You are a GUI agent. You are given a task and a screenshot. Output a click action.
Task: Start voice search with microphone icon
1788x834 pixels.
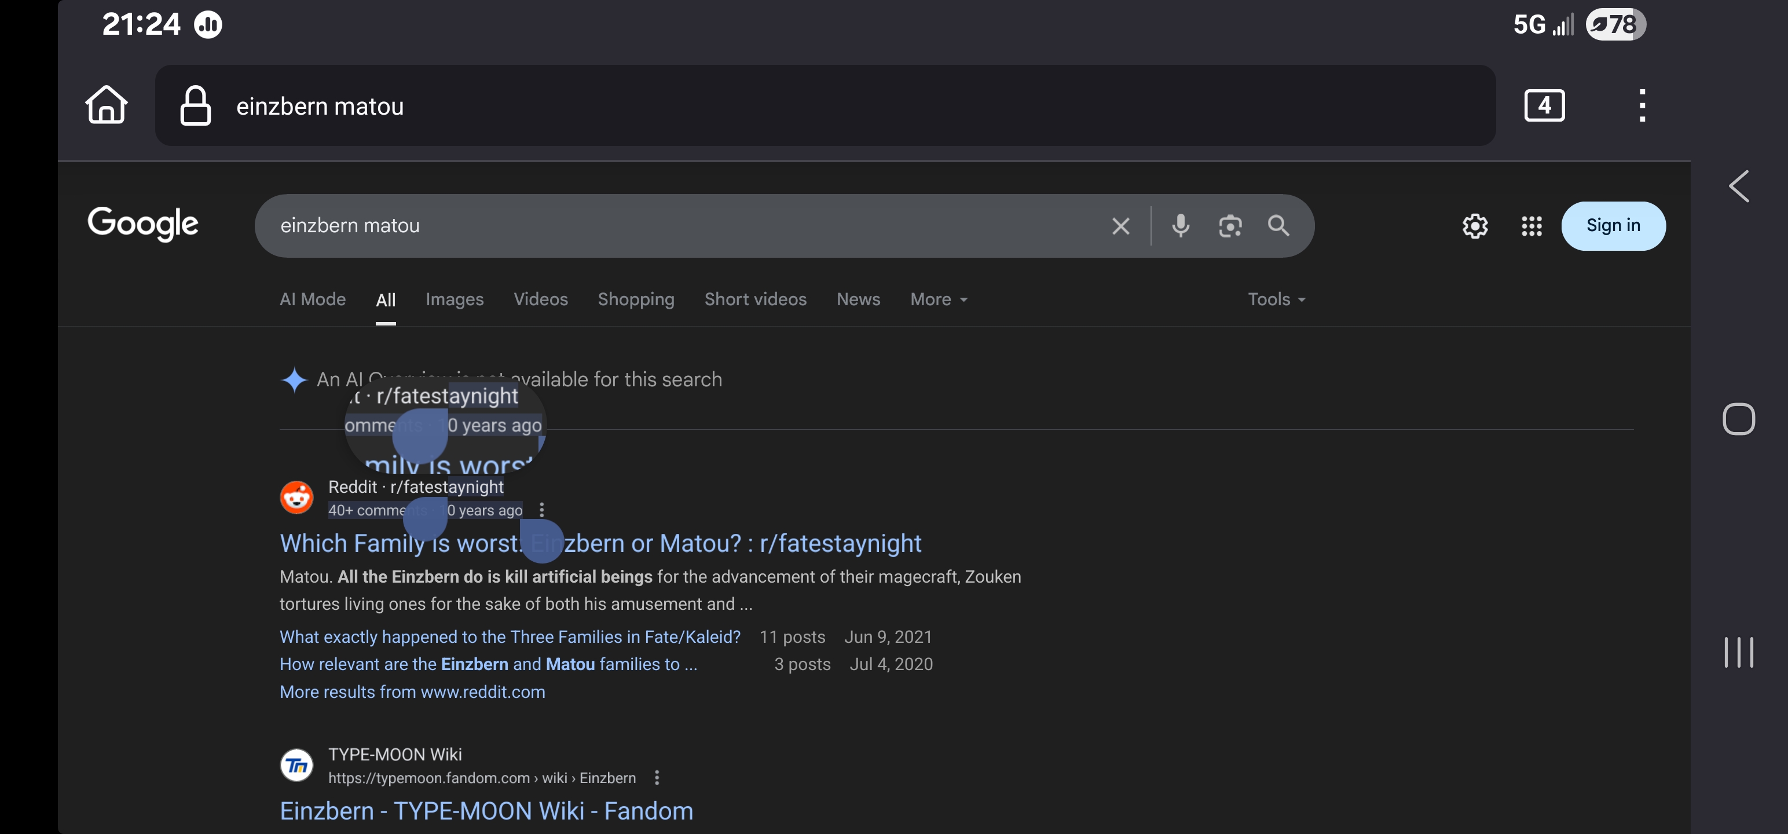1180,226
